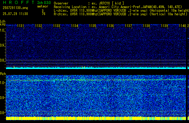Click the cyan signal level bar under Lch
The width and height of the screenshot is (189, 123).
96,68
